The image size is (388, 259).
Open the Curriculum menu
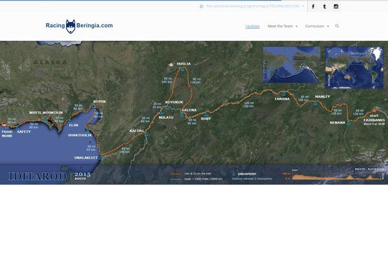point(314,26)
